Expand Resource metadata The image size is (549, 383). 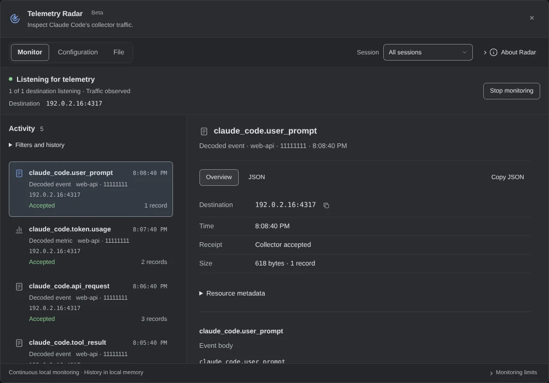pyautogui.click(x=233, y=293)
